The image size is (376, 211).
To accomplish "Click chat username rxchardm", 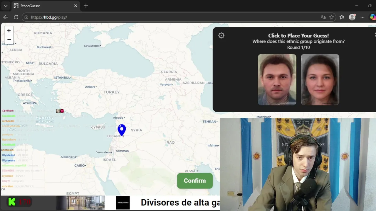I will 8,121.
